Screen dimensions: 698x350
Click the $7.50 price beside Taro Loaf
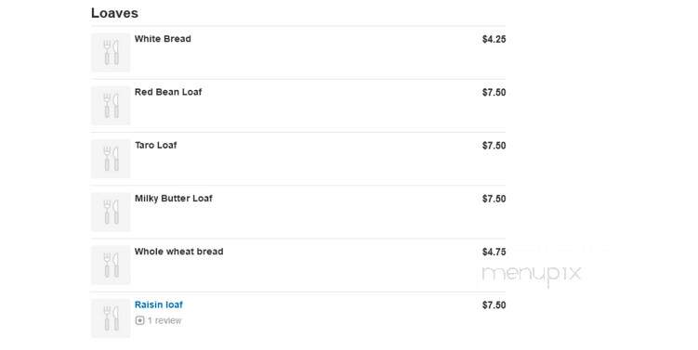click(x=494, y=146)
